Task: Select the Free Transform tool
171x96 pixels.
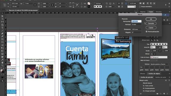Action: coord(2,48)
